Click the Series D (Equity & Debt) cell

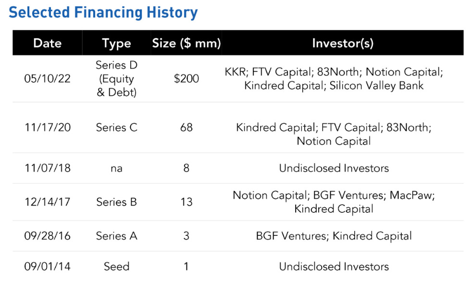pyautogui.click(x=116, y=79)
